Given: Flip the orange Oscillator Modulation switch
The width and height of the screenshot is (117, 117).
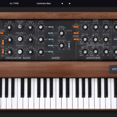Looking at the screenshot, I should (2, 33).
